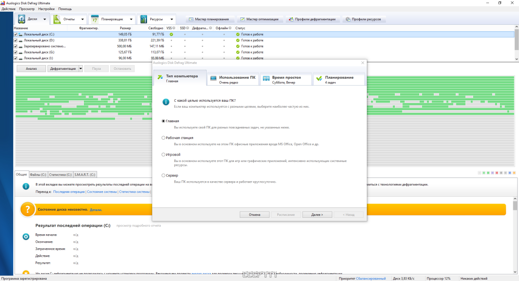Click the Диски toolbar icon

coord(22,19)
